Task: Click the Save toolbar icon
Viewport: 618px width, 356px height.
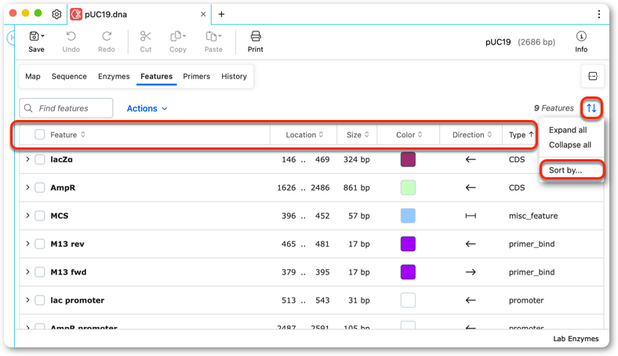Action: coord(35,36)
